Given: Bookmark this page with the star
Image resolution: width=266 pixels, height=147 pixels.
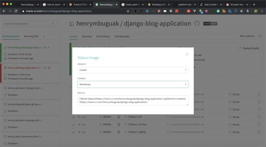Looking at the screenshot, I should click(x=128, y=11).
